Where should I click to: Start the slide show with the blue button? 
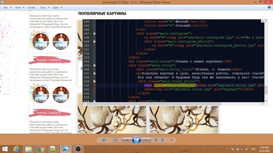[x=136, y=140]
